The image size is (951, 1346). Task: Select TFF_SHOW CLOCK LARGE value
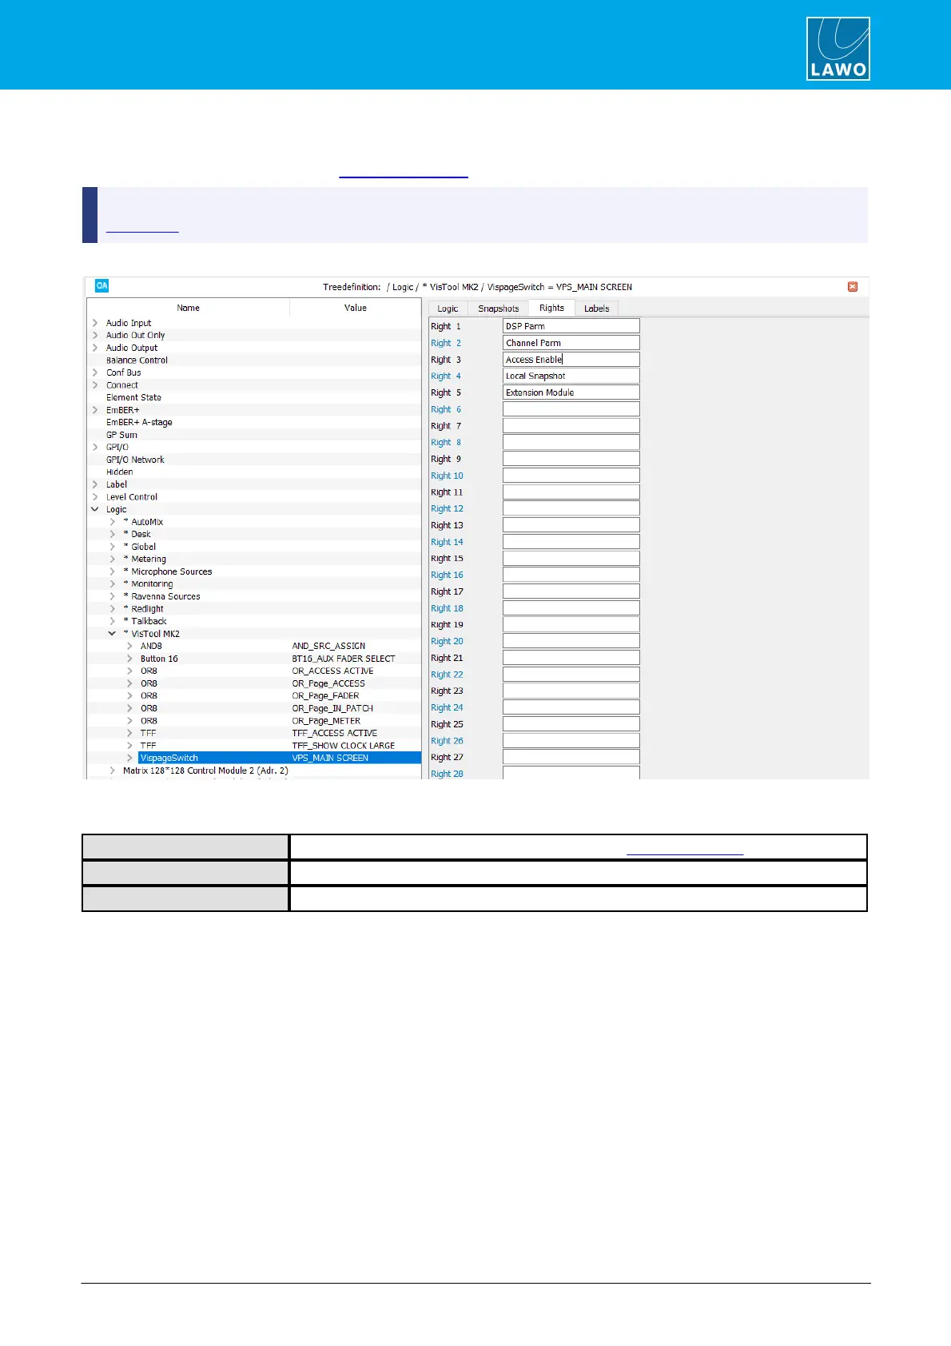(343, 746)
